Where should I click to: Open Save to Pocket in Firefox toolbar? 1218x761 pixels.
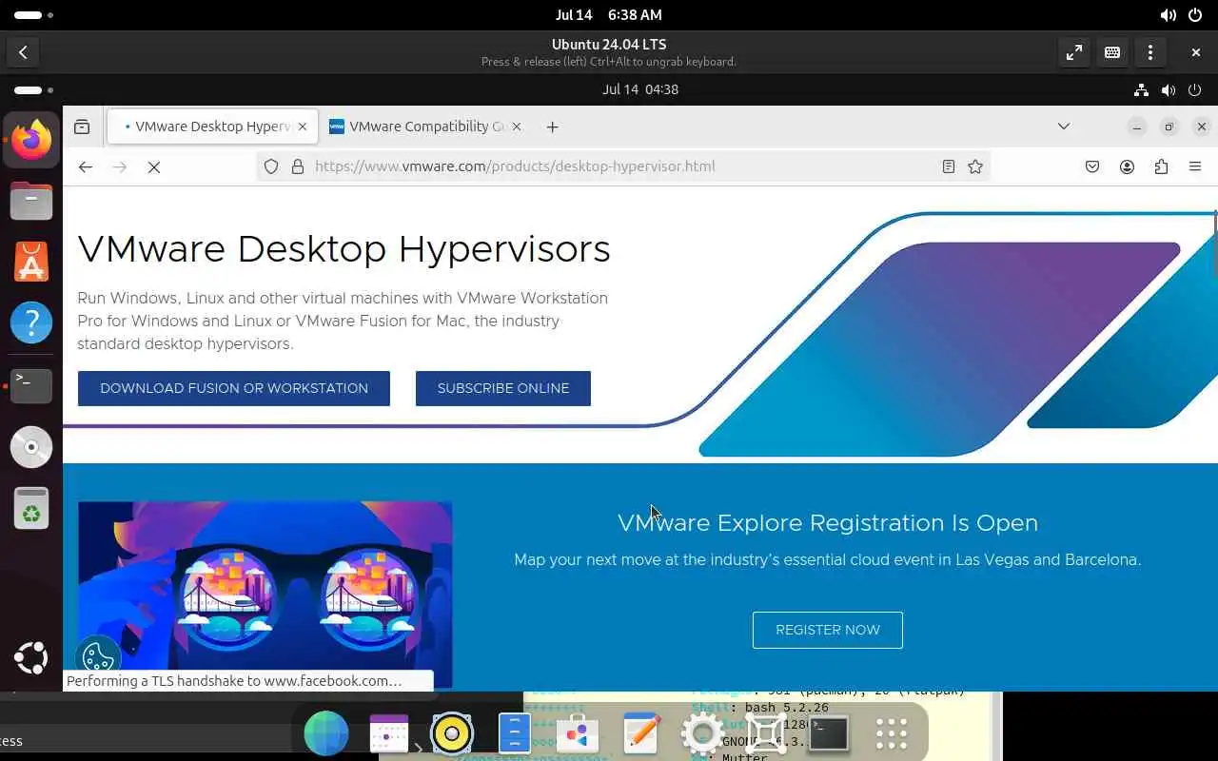click(1092, 166)
